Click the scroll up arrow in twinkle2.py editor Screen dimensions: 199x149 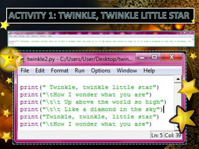coord(178,79)
